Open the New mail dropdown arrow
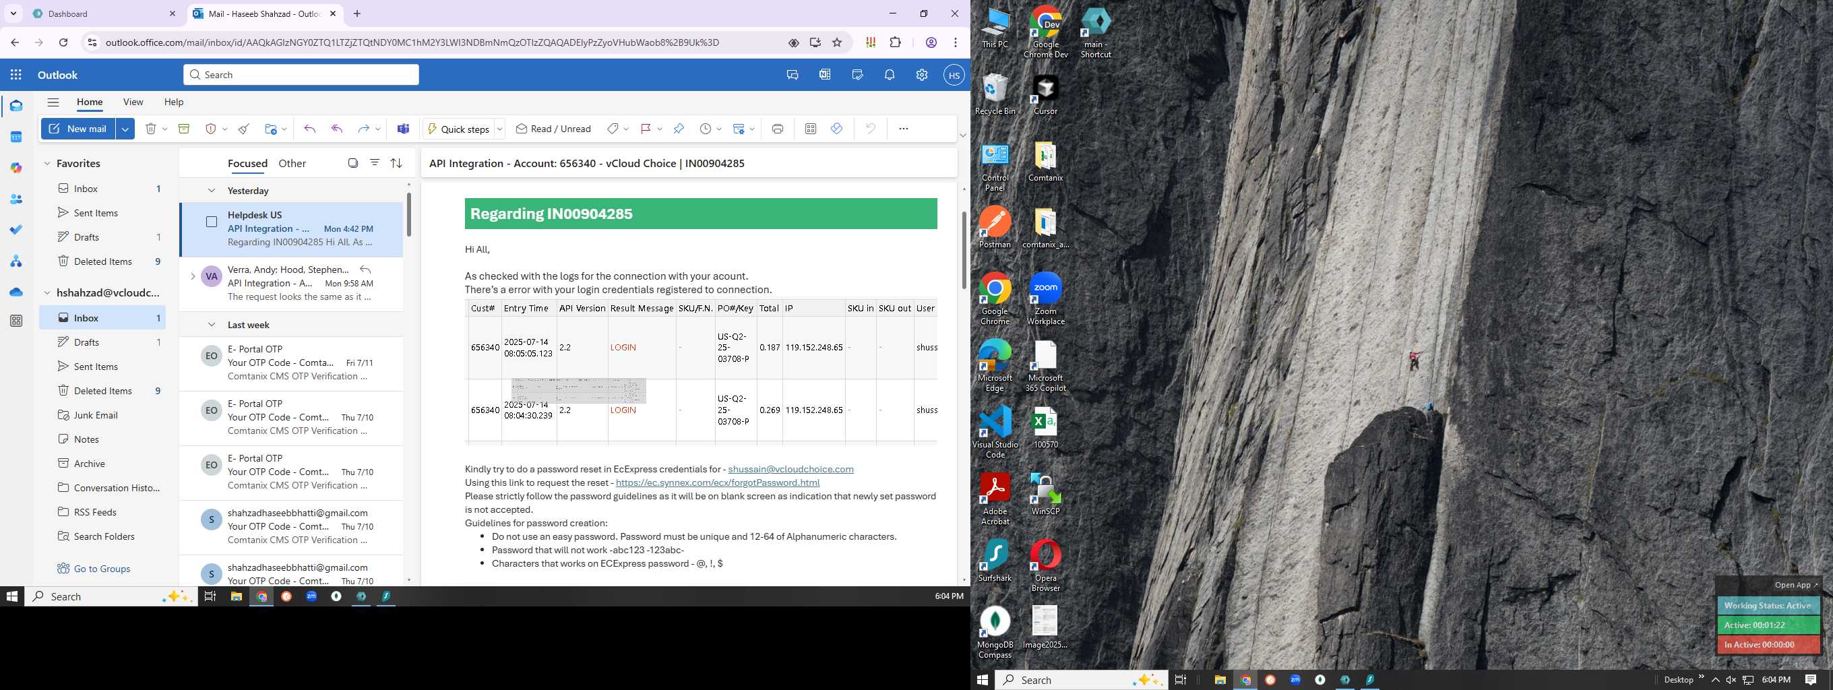The height and width of the screenshot is (690, 1833). click(125, 129)
